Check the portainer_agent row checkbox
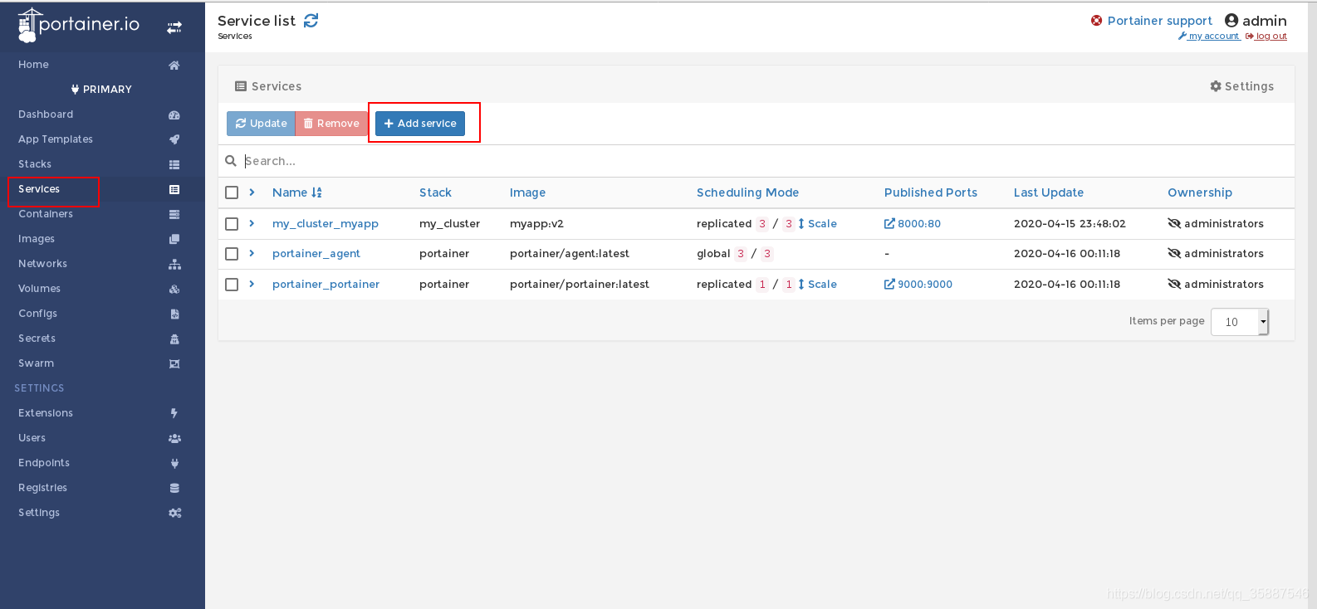Screen dimensions: 1317x609 232,254
